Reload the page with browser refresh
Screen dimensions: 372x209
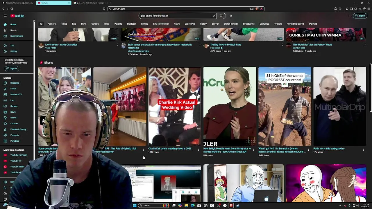pos(12,9)
